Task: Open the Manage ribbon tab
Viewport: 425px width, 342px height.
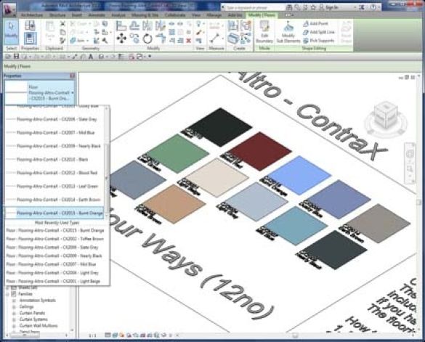Action: pyautogui.click(x=214, y=15)
